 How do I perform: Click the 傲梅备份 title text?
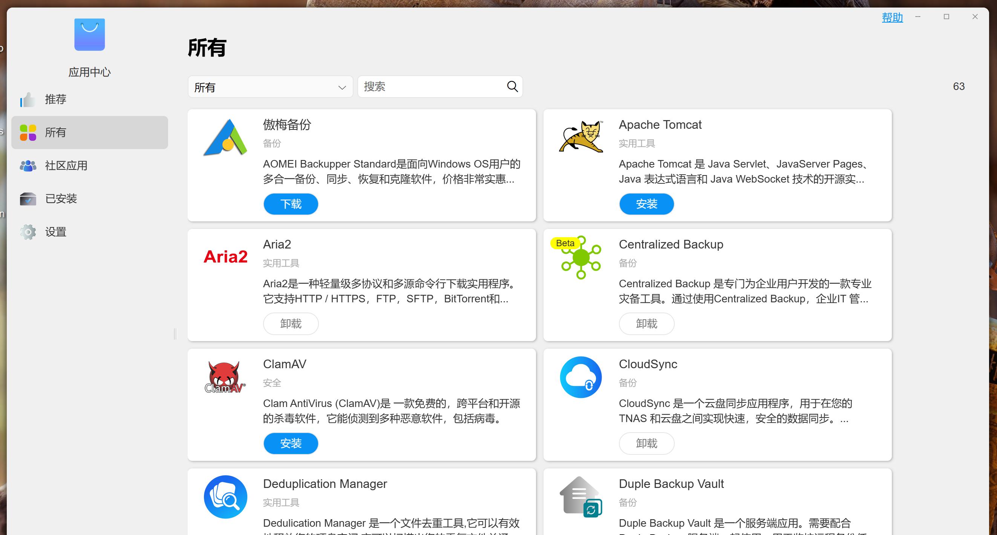click(x=287, y=125)
